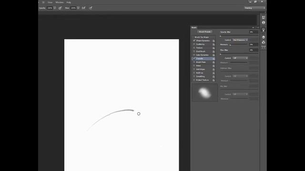This screenshot has width=305, height=171.
Task: Click the Brush Presets button
Action: click(205, 32)
